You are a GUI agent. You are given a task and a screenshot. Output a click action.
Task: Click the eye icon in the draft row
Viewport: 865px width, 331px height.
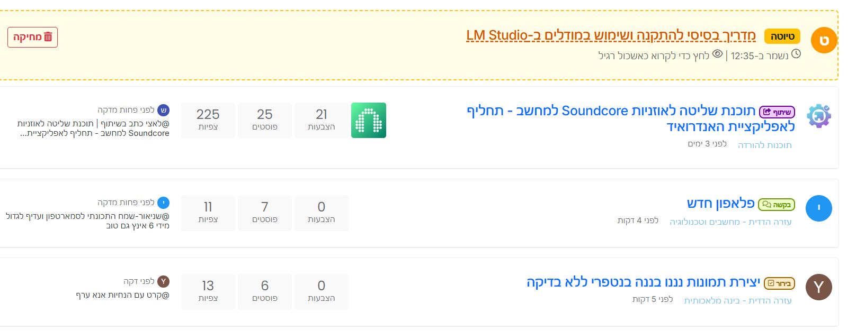pyautogui.click(x=718, y=54)
